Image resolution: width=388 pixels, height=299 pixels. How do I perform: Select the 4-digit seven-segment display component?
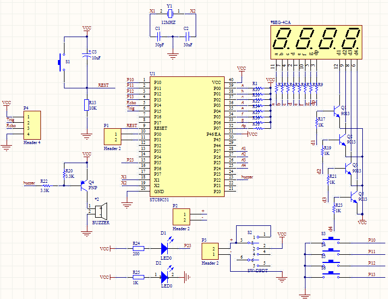coord(316,42)
